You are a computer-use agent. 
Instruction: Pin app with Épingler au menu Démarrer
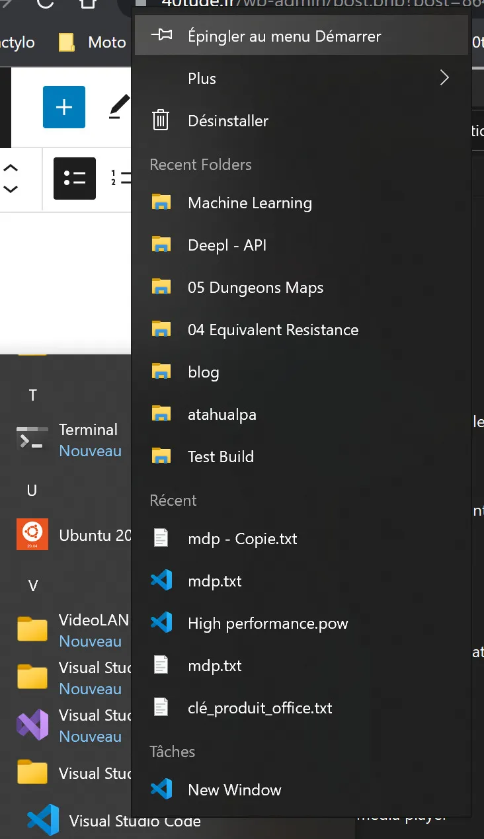click(302, 36)
